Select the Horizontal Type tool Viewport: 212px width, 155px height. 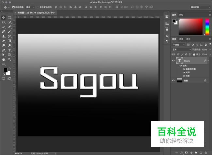click(9, 50)
